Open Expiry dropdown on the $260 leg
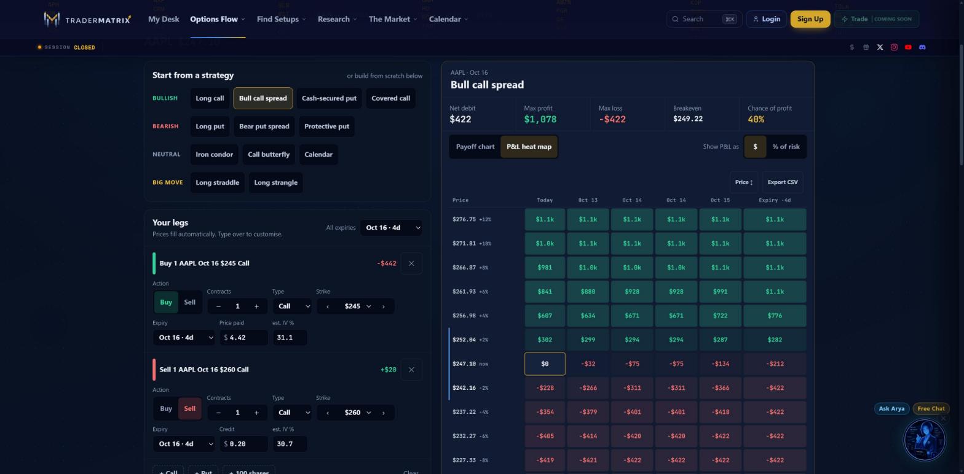 coord(184,444)
